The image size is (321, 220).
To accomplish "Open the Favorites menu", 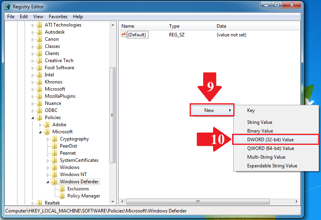I will pos(58,17).
